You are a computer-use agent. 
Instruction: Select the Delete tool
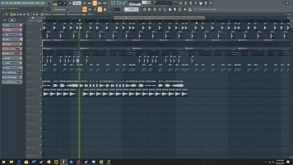click(18, 14)
